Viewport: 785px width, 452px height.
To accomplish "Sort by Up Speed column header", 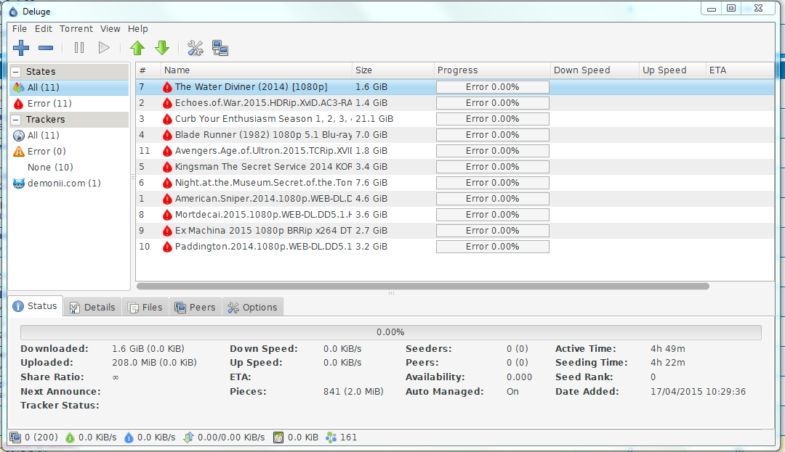I will 672,70.
